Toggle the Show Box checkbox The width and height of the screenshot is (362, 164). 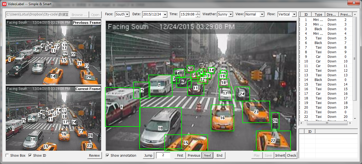point(7,156)
